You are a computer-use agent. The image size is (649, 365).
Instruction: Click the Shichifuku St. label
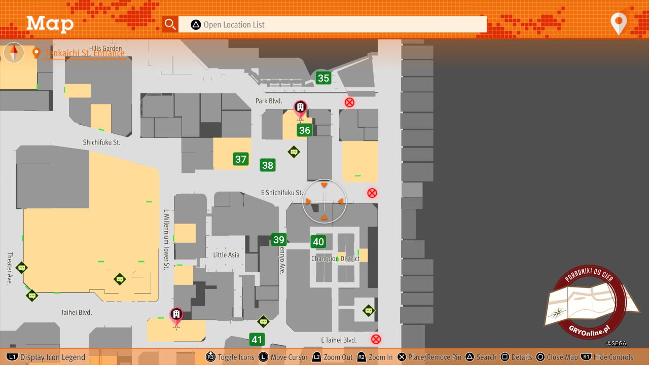click(x=102, y=142)
